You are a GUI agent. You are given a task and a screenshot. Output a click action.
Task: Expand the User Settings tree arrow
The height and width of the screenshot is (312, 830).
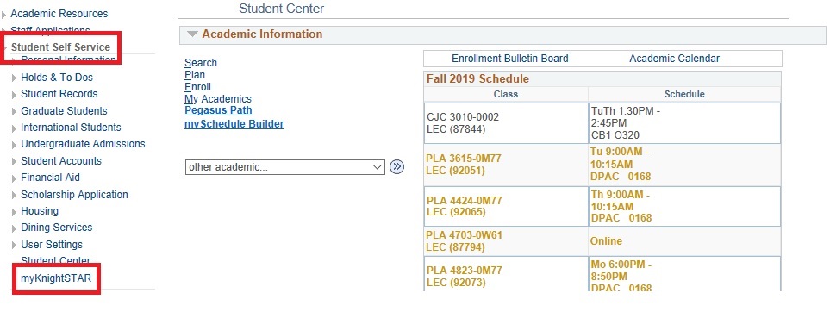15,246
